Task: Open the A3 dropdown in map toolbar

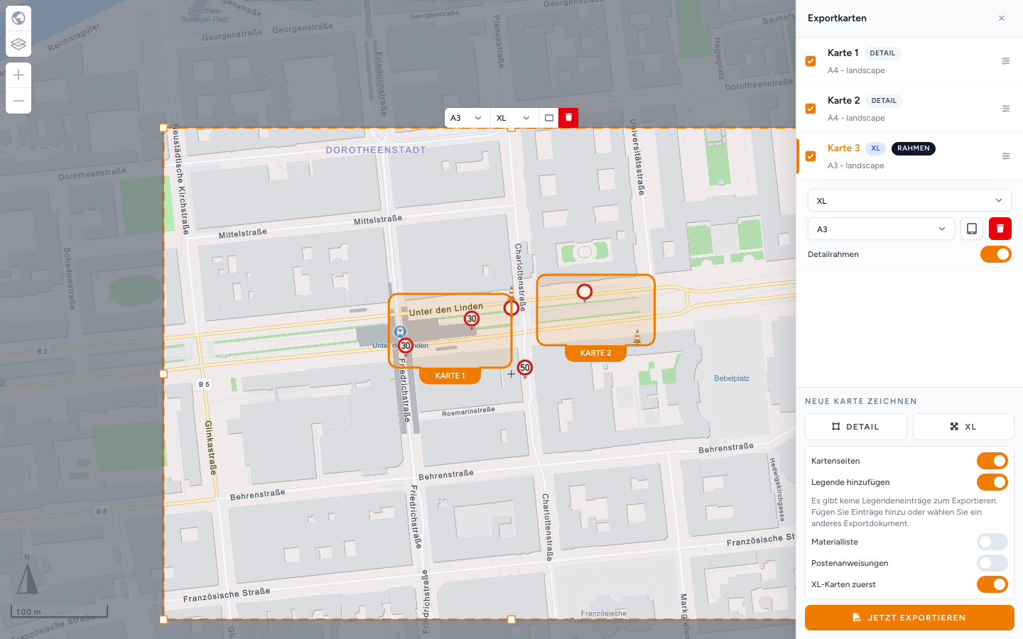Action: click(x=467, y=118)
